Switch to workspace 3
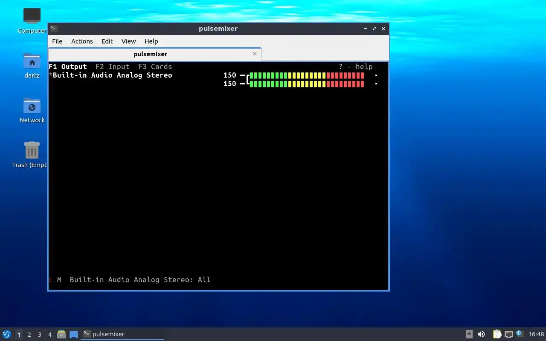 point(39,335)
